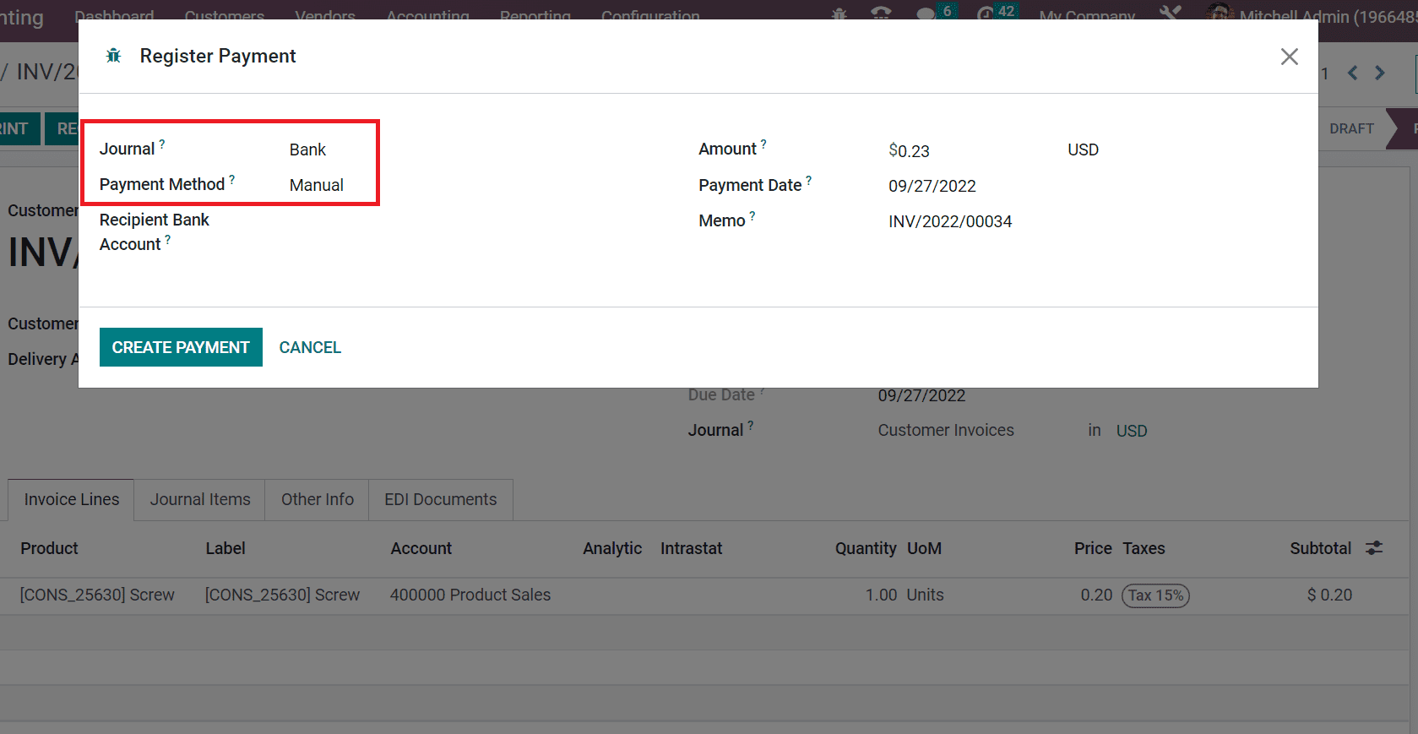1418x734 pixels.
Task: Click the Intrastat column header
Action: (691, 548)
